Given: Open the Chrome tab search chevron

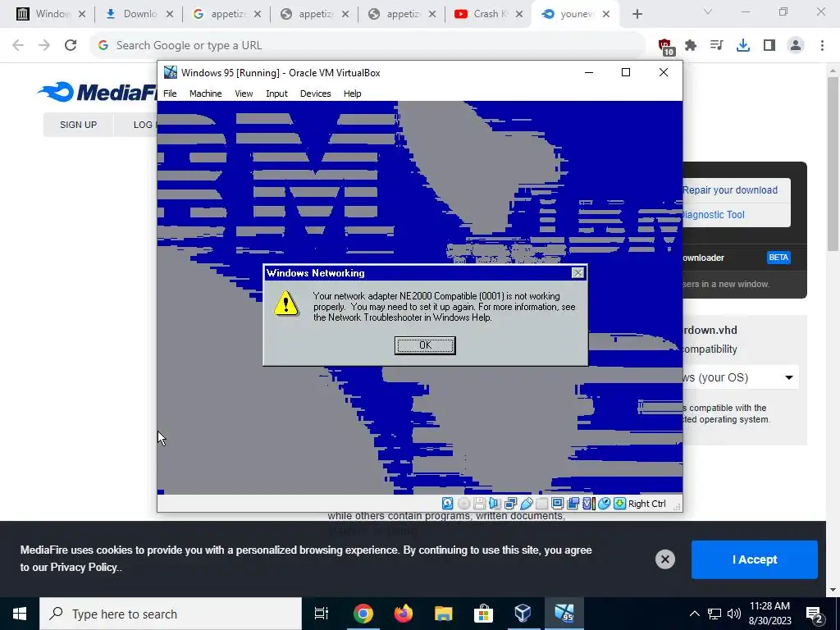Looking at the screenshot, I should click(707, 11).
